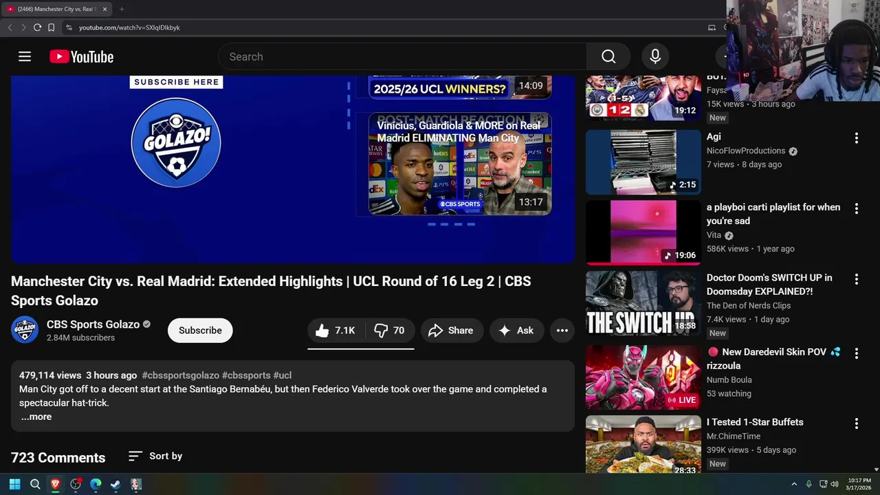The width and height of the screenshot is (880, 495).
Task: Open a new browser tab
Action: [x=122, y=9]
